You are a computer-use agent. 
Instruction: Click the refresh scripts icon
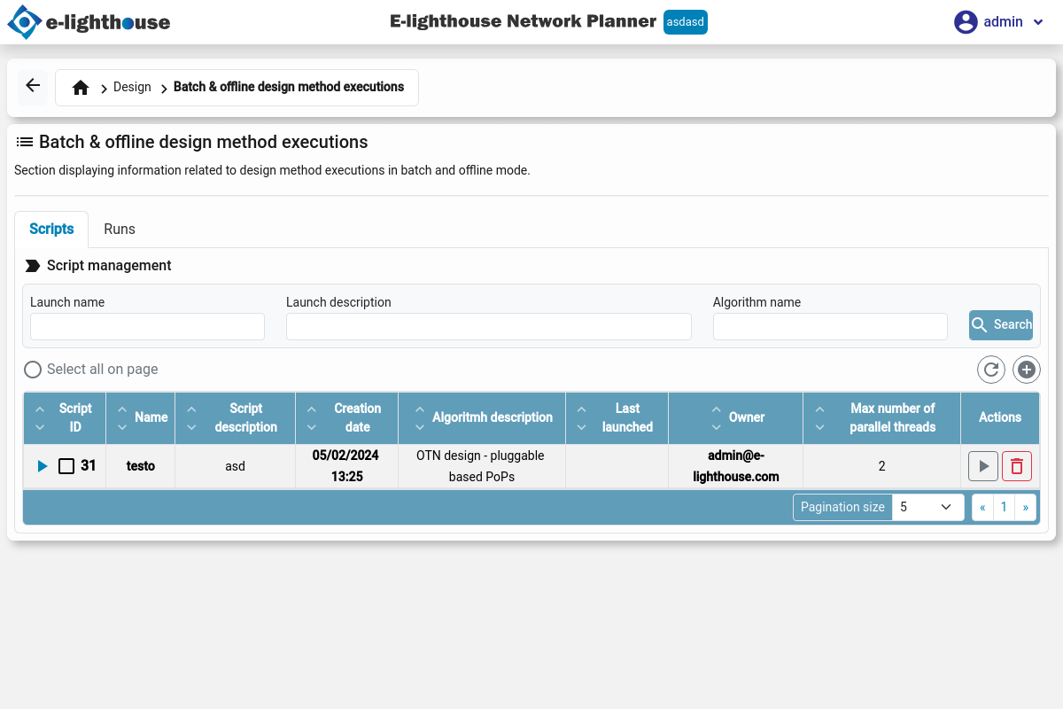(x=990, y=370)
